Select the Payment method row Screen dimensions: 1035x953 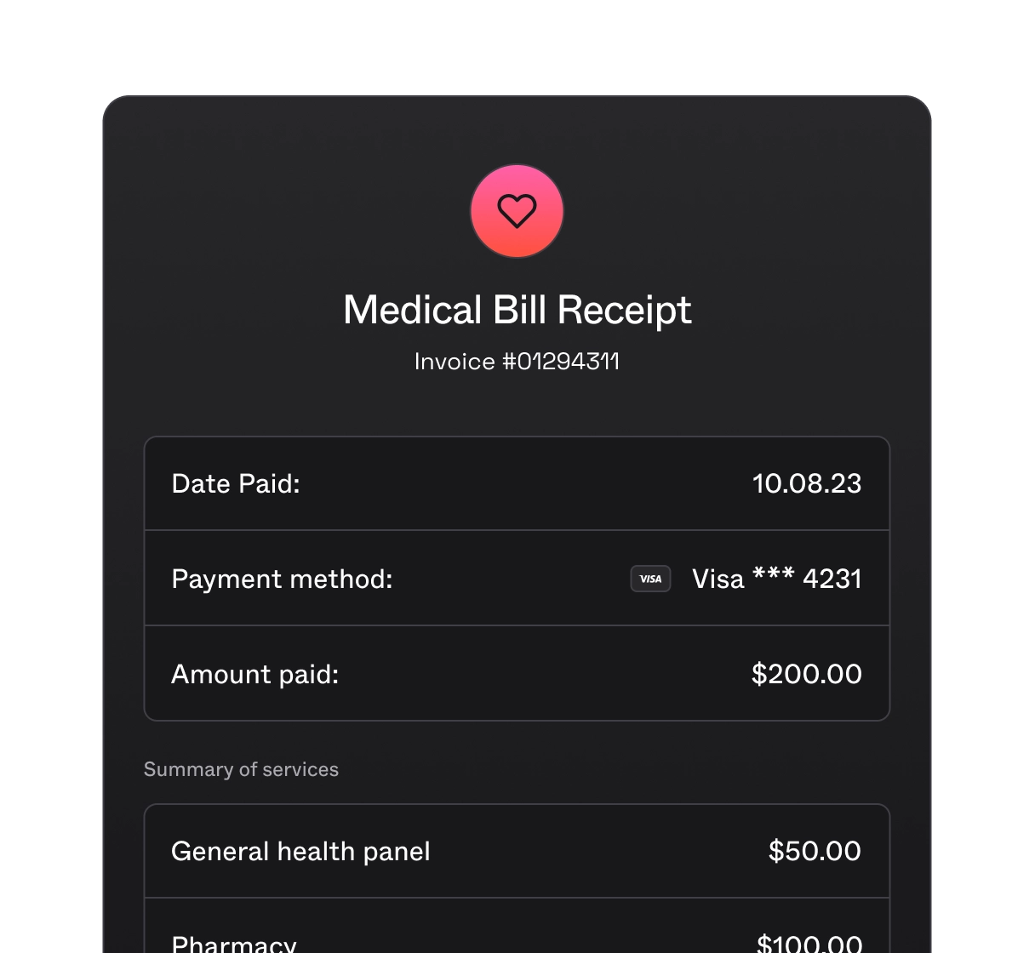coord(517,579)
